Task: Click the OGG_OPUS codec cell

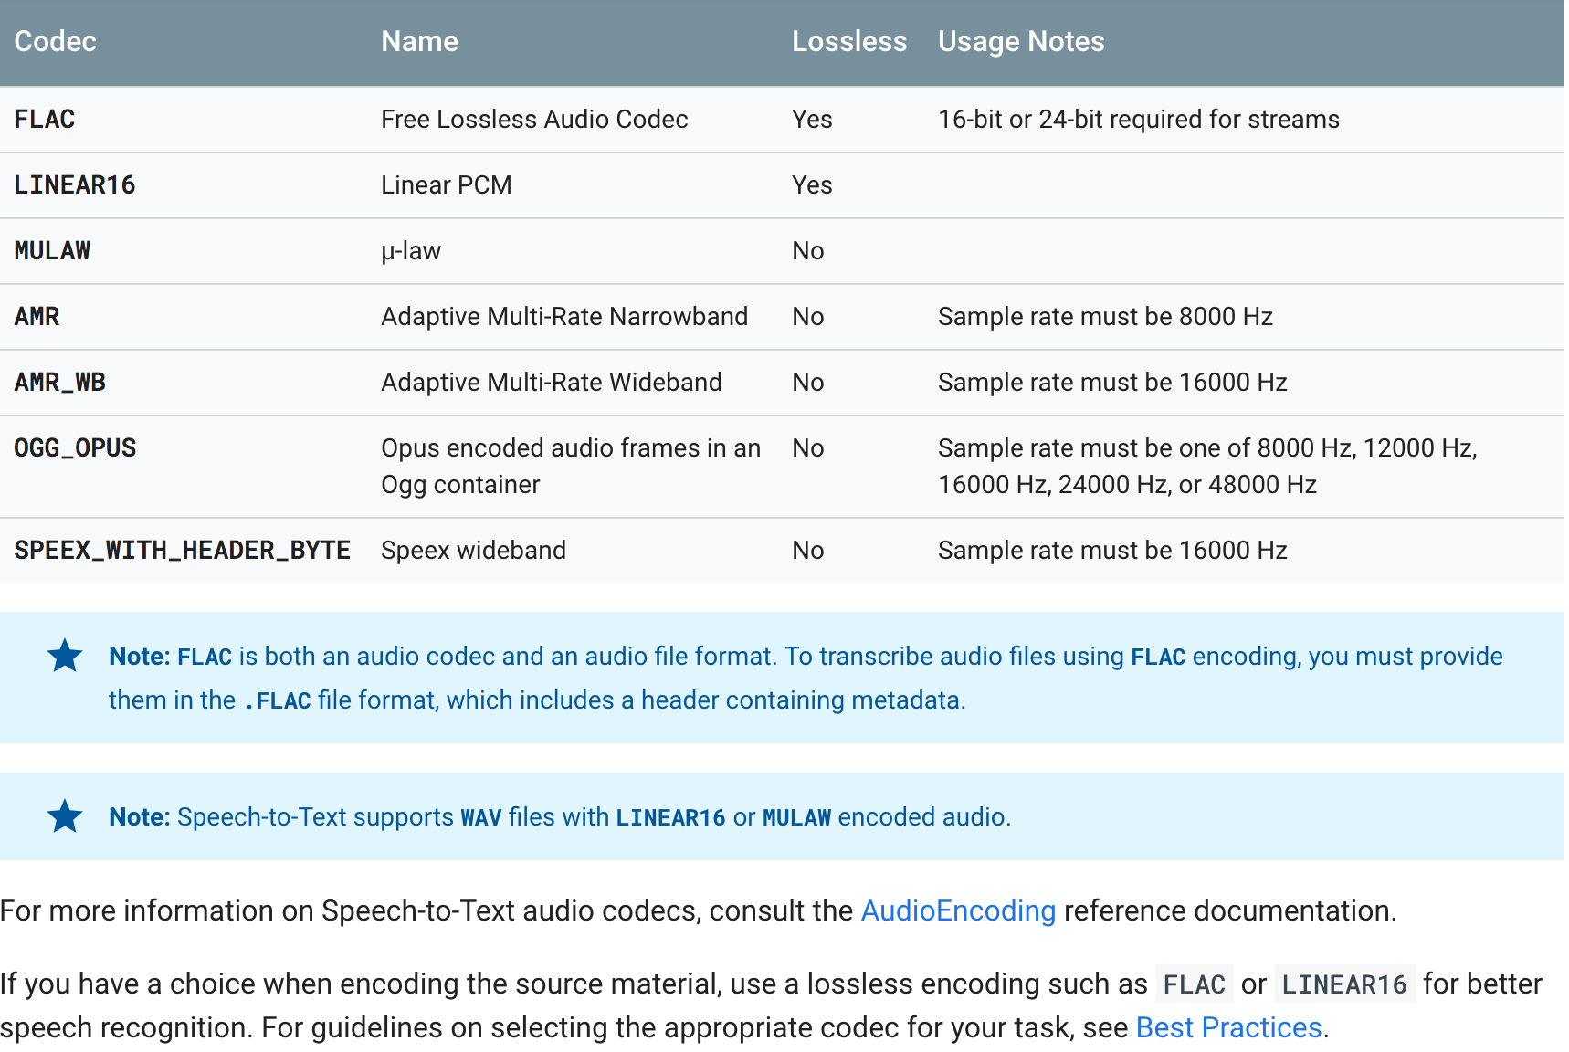Action: (76, 448)
